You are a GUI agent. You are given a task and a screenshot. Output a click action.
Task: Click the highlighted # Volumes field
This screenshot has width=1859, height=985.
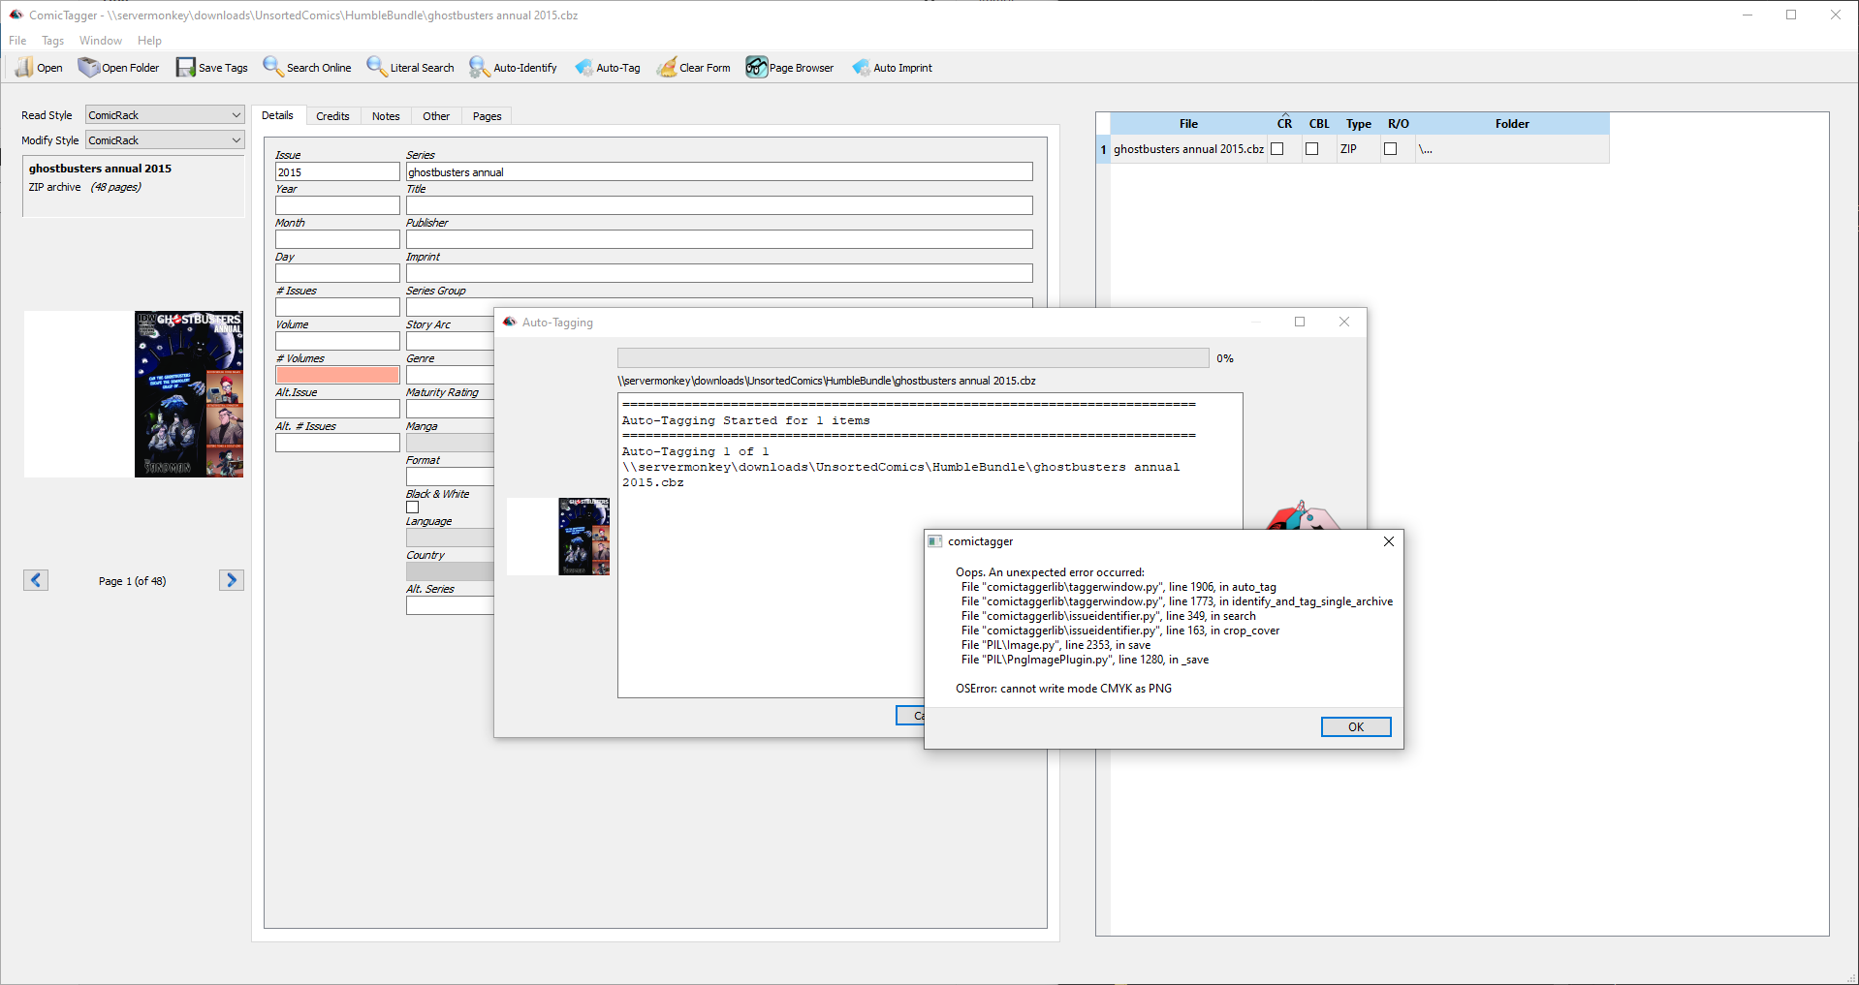click(337, 375)
